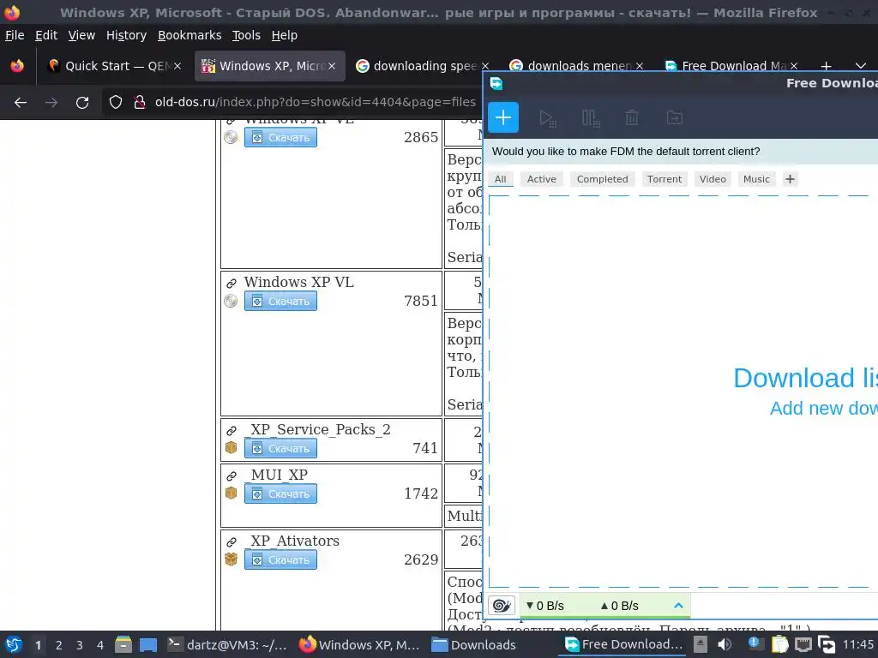Open the taskbar start menu icon

pos(14,645)
